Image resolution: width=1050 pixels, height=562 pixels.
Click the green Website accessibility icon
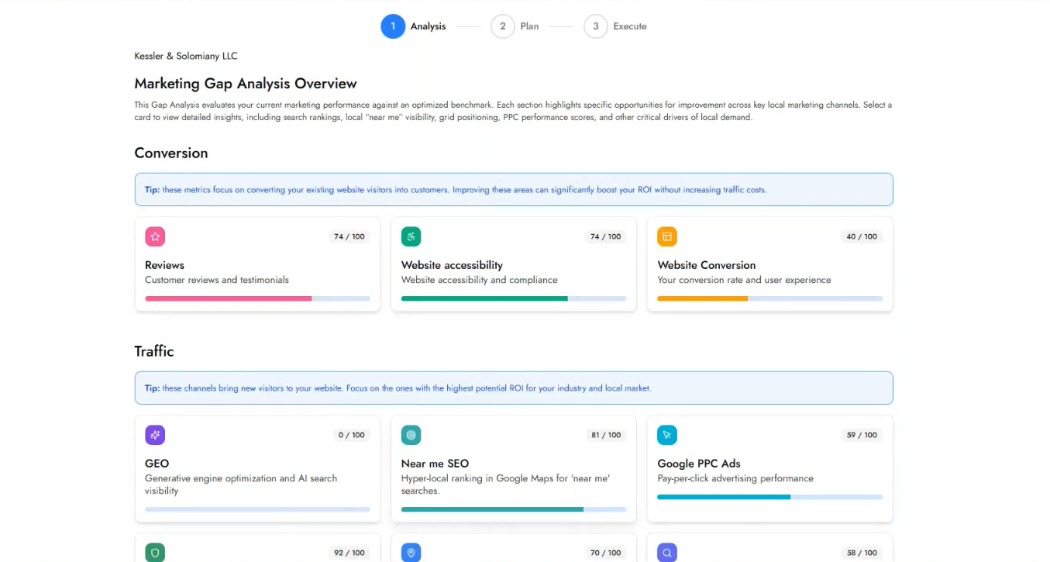point(411,236)
